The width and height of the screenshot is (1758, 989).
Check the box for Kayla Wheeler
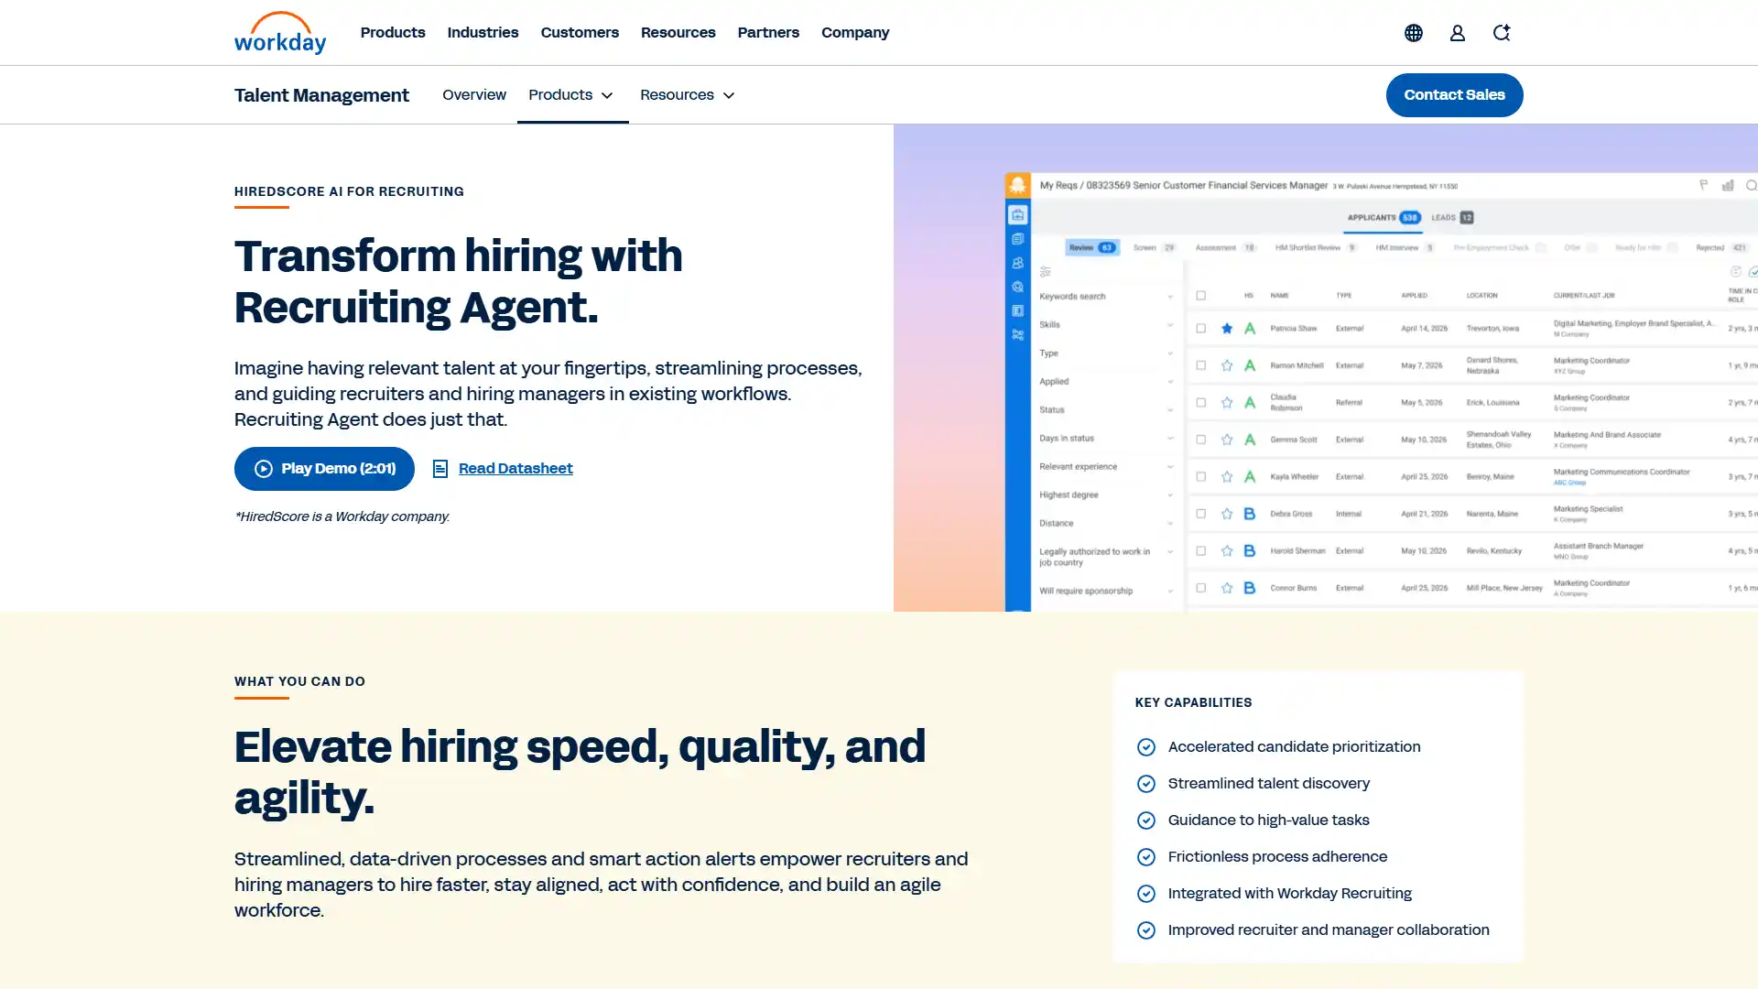1201,476
